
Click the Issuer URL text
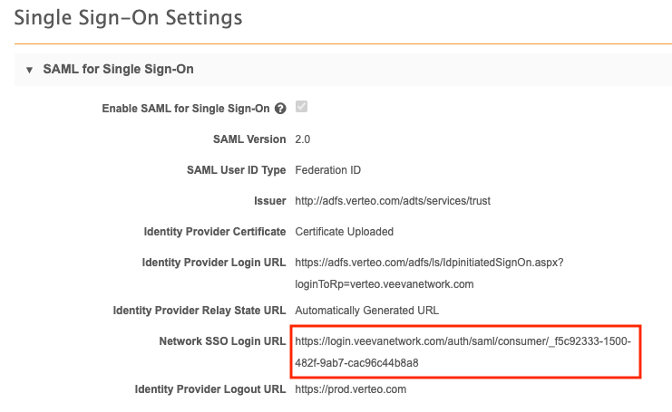(393, 200)
